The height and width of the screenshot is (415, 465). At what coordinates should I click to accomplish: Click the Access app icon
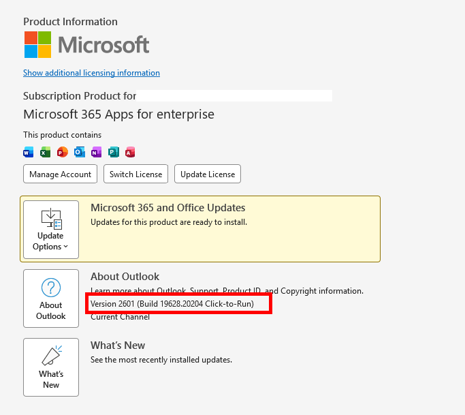(130, 152)
